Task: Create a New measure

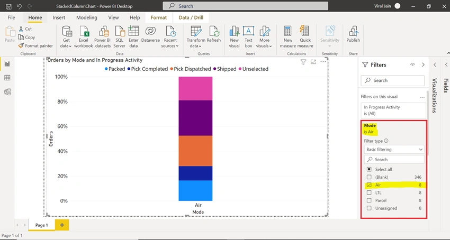Action: tap(288, 36)
